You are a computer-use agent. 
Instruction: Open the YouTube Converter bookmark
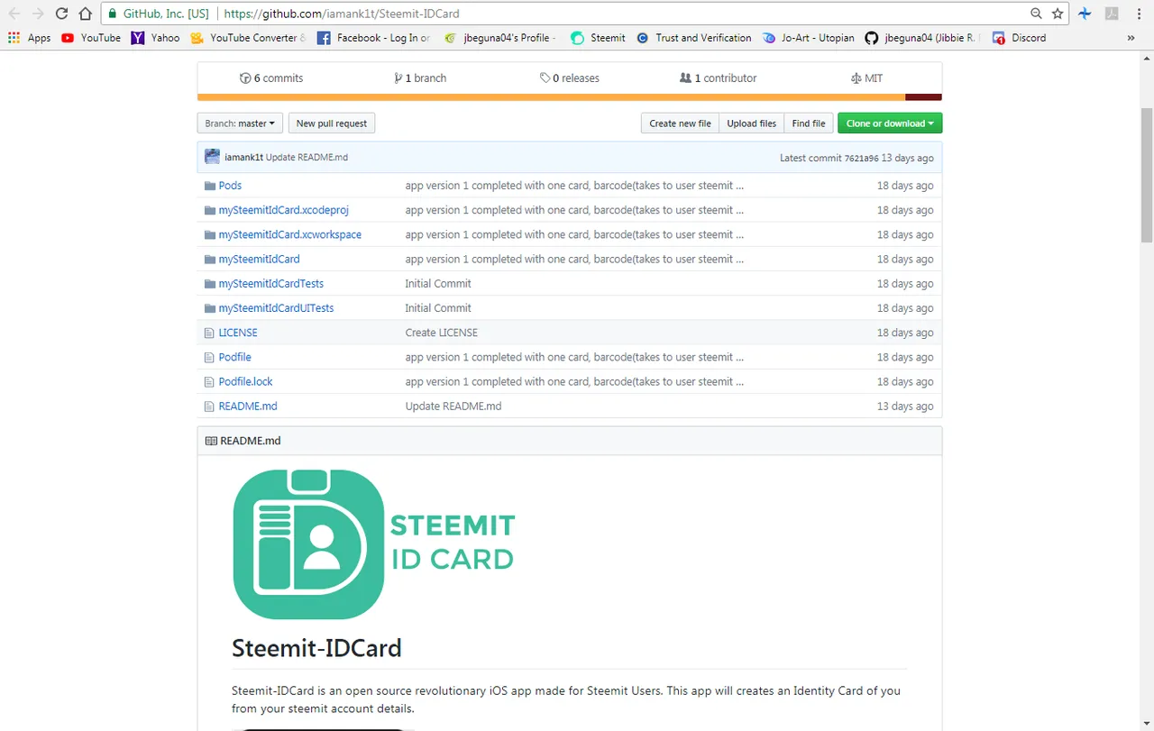pos(248,38)
